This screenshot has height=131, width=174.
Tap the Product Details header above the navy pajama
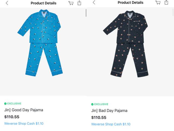[x=130, y=3]
